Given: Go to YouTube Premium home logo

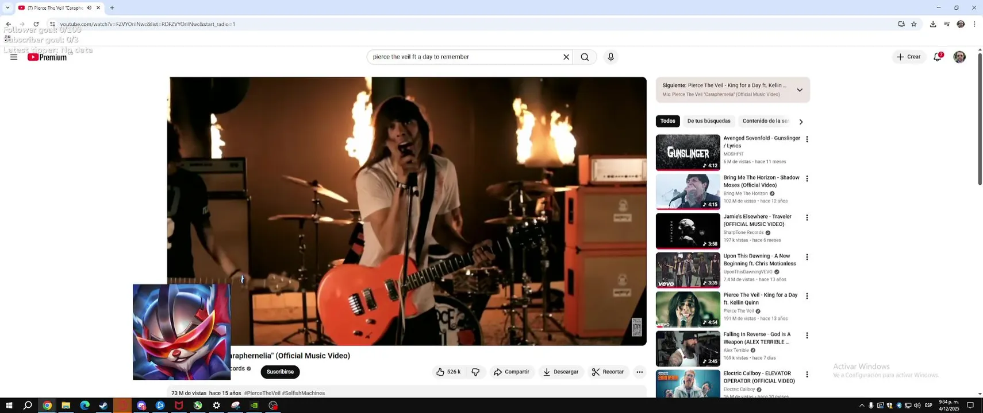Looking at the screenshot, I should click(x=47, y=57).
